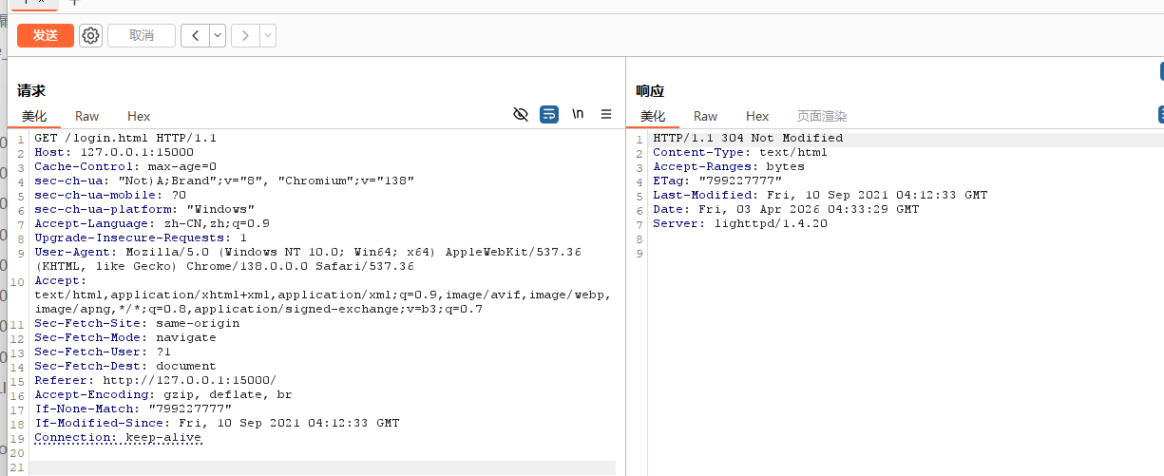1164x476 pixels.
Task: Toggle line wrap icon in request
Action: click(x=548, y=115)
